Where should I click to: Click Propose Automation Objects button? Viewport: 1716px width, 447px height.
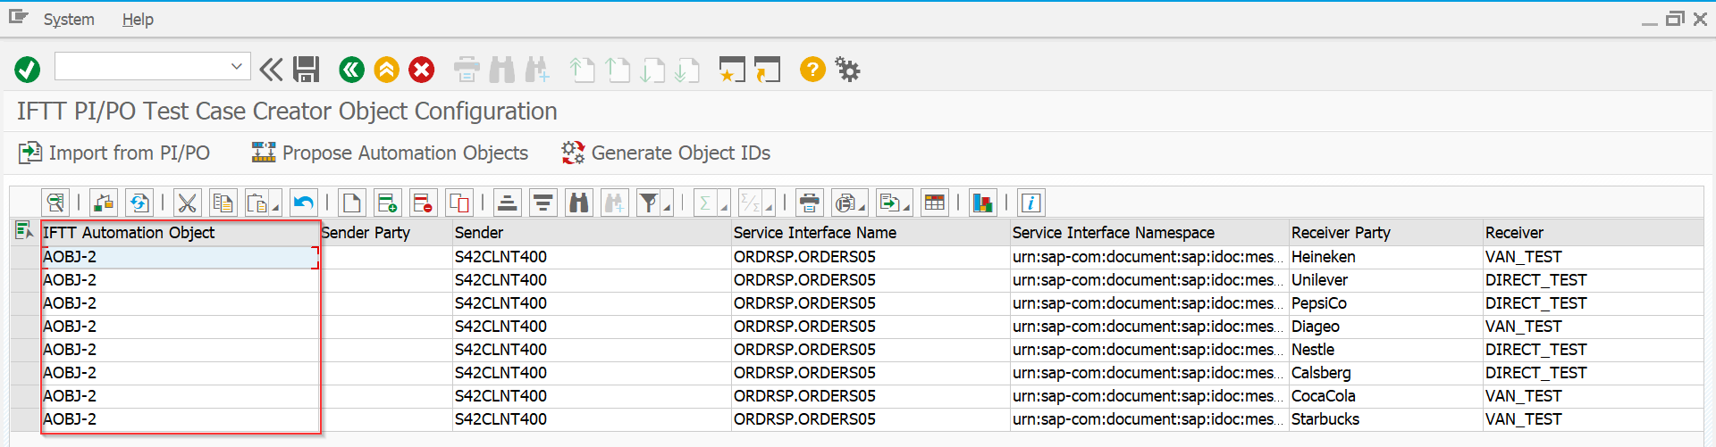[x=390, y=153]
